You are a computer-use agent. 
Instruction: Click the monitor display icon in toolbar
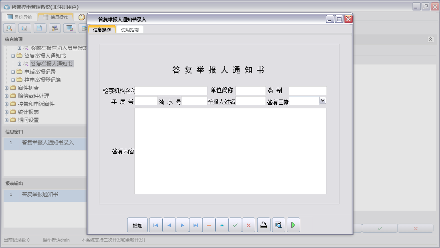coord(70,28)
